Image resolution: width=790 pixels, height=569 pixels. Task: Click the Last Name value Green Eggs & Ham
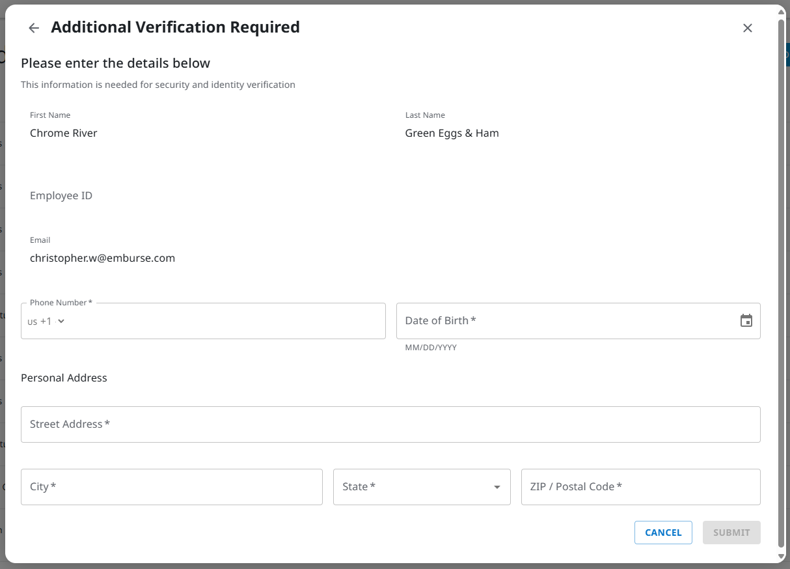[x=452, y=133]
